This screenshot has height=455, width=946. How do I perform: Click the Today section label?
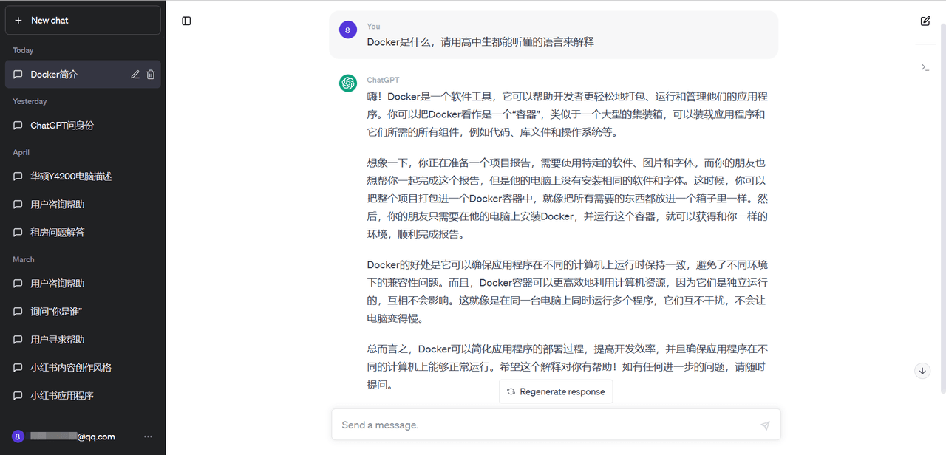23,50
